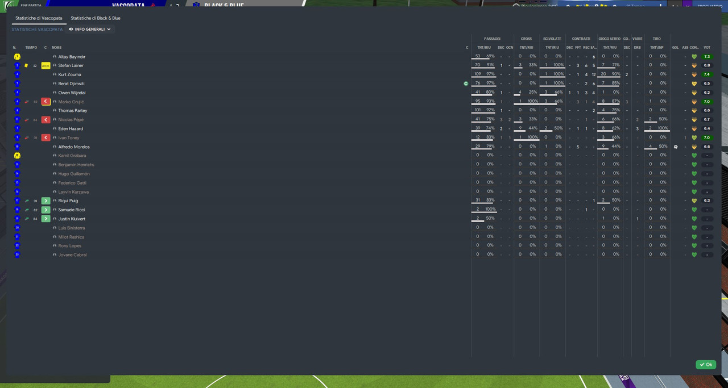
Task: Confirm with the green Ok button
Action: [x=706, y=365]
